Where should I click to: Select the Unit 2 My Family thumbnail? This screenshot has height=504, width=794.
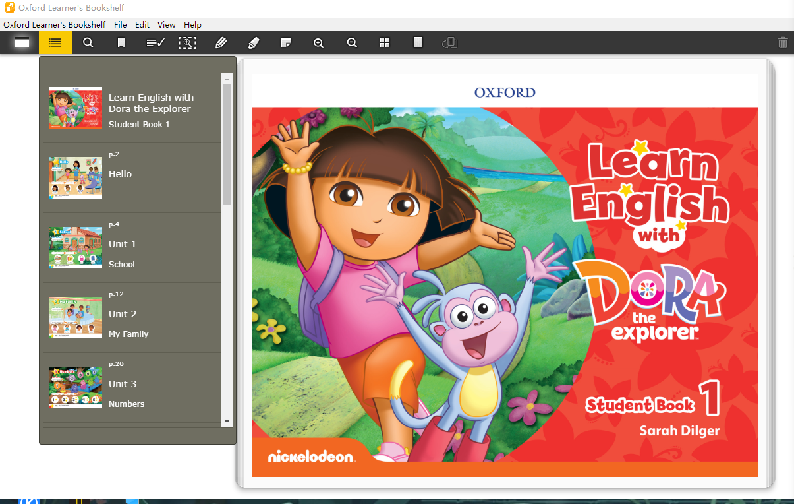tap(76, 317)
